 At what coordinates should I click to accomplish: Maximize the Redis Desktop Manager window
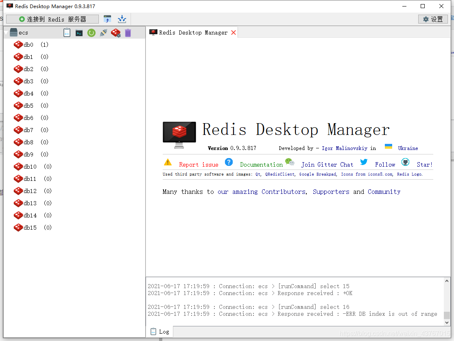pyautogui.click(x=423, y=6)
